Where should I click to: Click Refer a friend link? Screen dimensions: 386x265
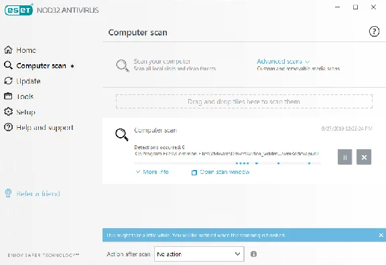click(x=38, y=193)
